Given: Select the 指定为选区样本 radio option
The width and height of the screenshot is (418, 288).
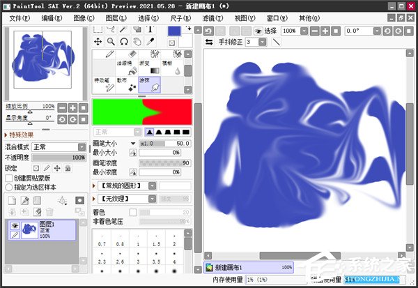Looking at the screenshot, I should [9, 186].
